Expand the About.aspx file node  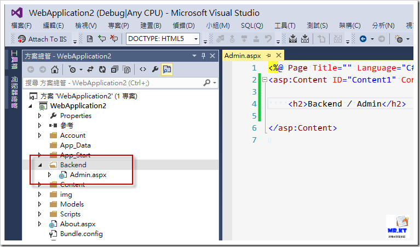click(39, 224)
